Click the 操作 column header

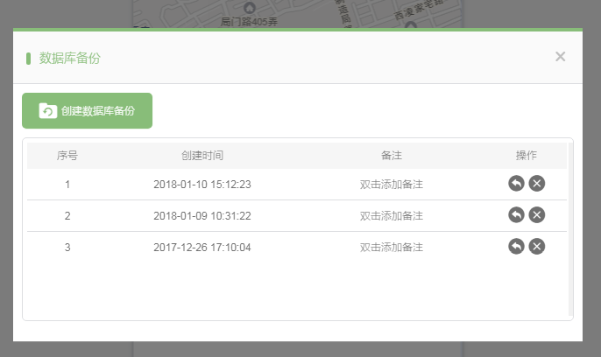[x=527, y=155]
